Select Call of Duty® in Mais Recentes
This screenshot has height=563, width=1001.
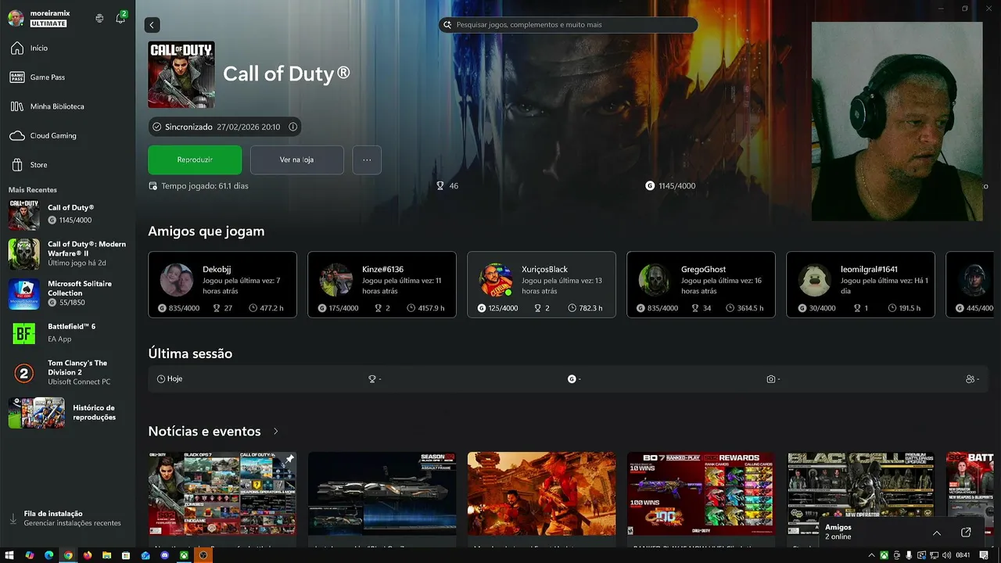[x=67, y=214]
